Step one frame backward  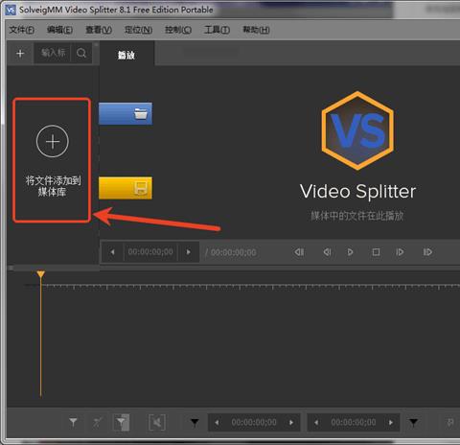[327, 252]
